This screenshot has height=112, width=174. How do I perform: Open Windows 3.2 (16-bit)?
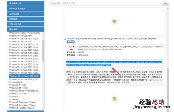click(x=18, y=94)
